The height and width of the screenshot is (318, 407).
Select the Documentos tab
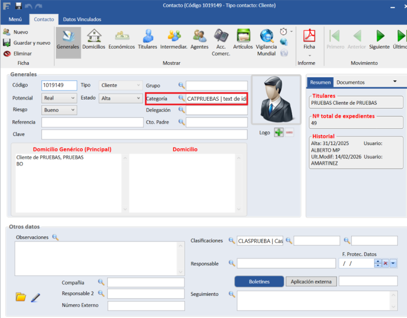click(x=350, y=82)
